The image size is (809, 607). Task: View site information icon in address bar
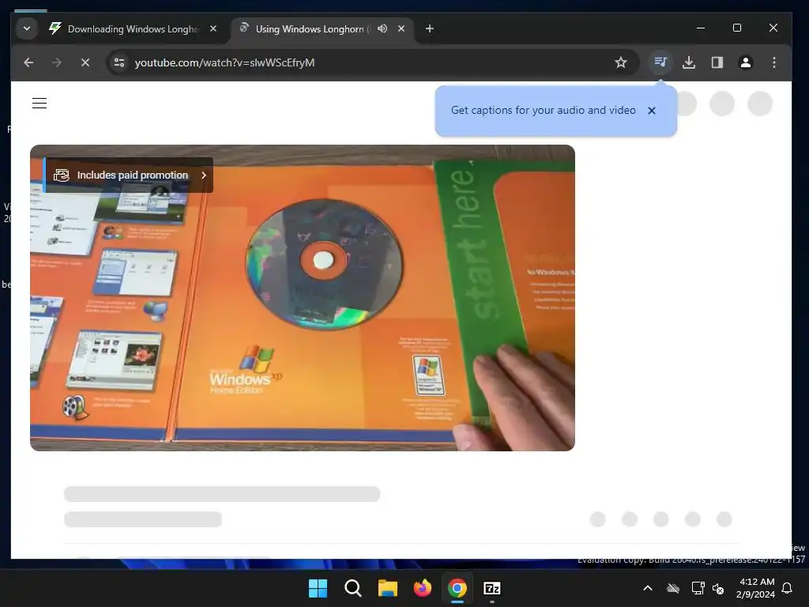tap(119, 62)
